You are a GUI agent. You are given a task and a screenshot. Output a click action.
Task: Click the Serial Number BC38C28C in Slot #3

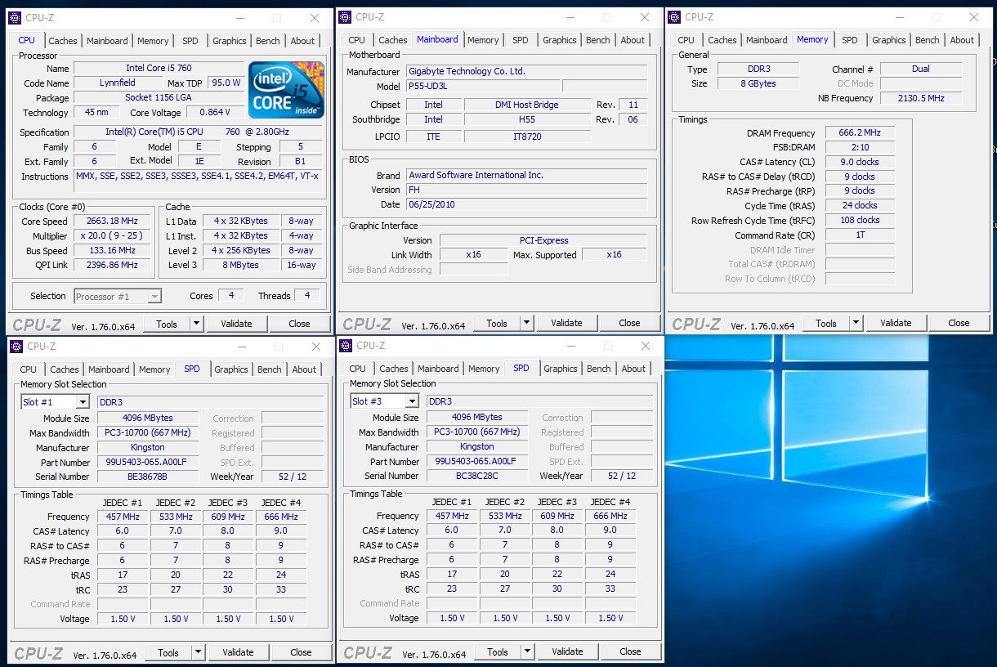[476, 476]
